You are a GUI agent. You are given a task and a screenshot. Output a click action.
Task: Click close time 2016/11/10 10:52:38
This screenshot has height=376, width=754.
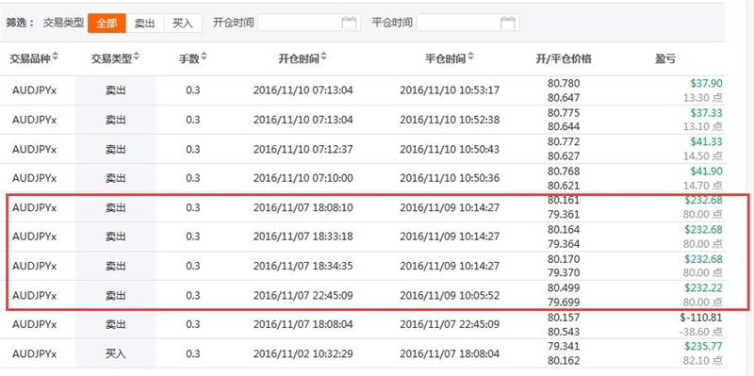tap(450, 120)
